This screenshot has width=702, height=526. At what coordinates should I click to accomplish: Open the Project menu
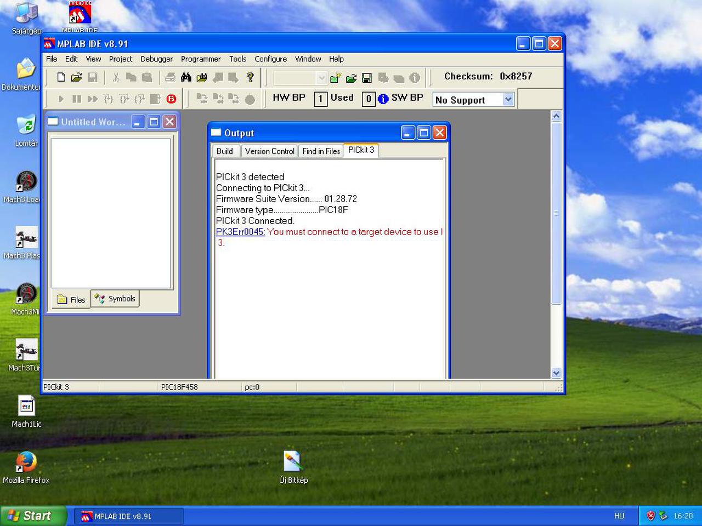pyautogui.click(x=121, y=59)
